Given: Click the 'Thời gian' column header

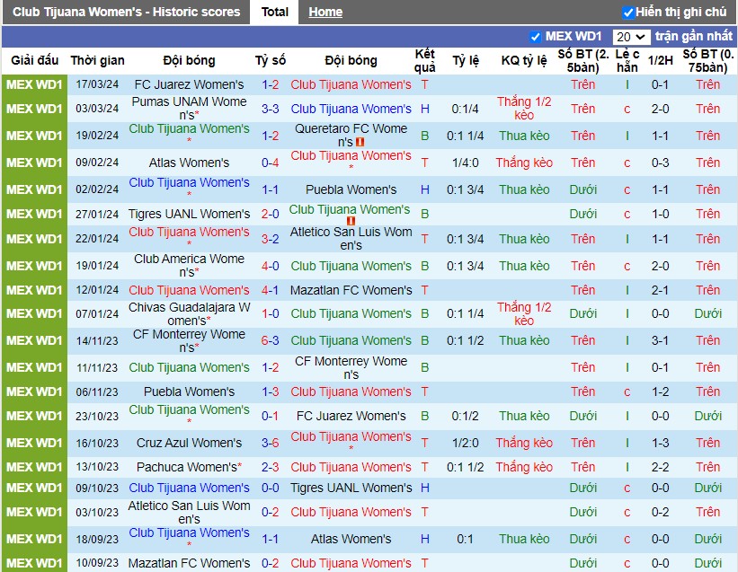Looking at the screenshot, I should point(97,61).
